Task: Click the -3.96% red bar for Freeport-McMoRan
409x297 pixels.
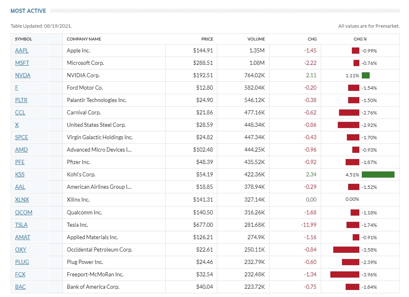Action: pos(344,274)
